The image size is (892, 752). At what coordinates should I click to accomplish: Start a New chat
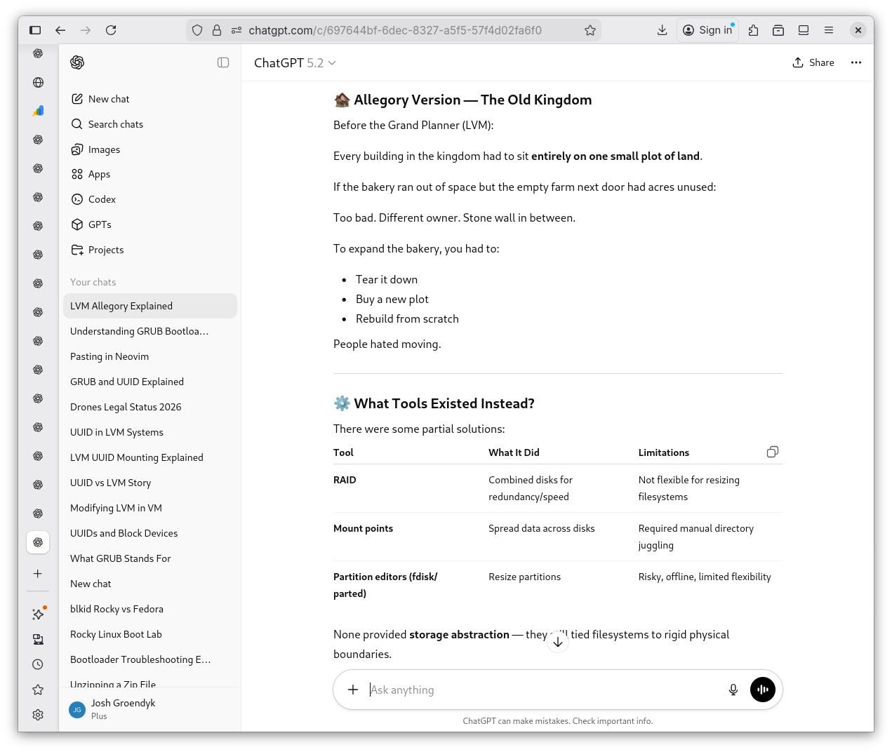(x=108, y=99)
